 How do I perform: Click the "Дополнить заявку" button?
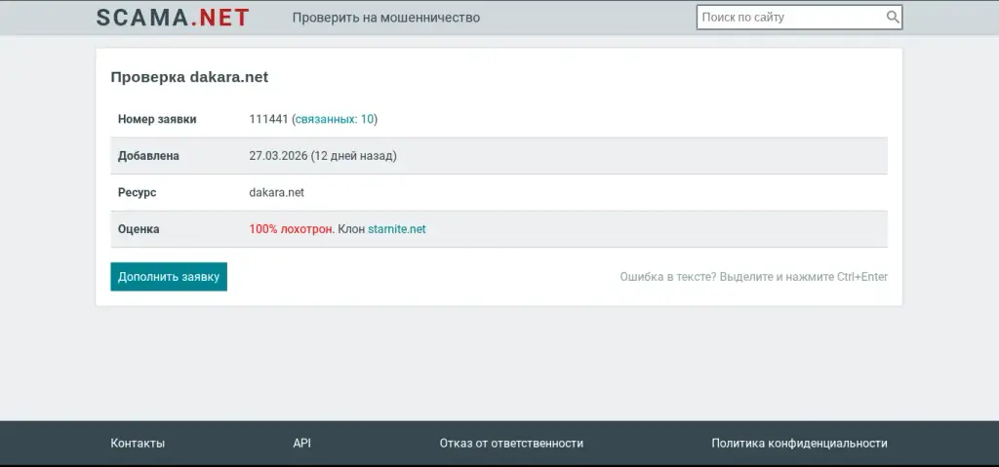pos(169,277)
